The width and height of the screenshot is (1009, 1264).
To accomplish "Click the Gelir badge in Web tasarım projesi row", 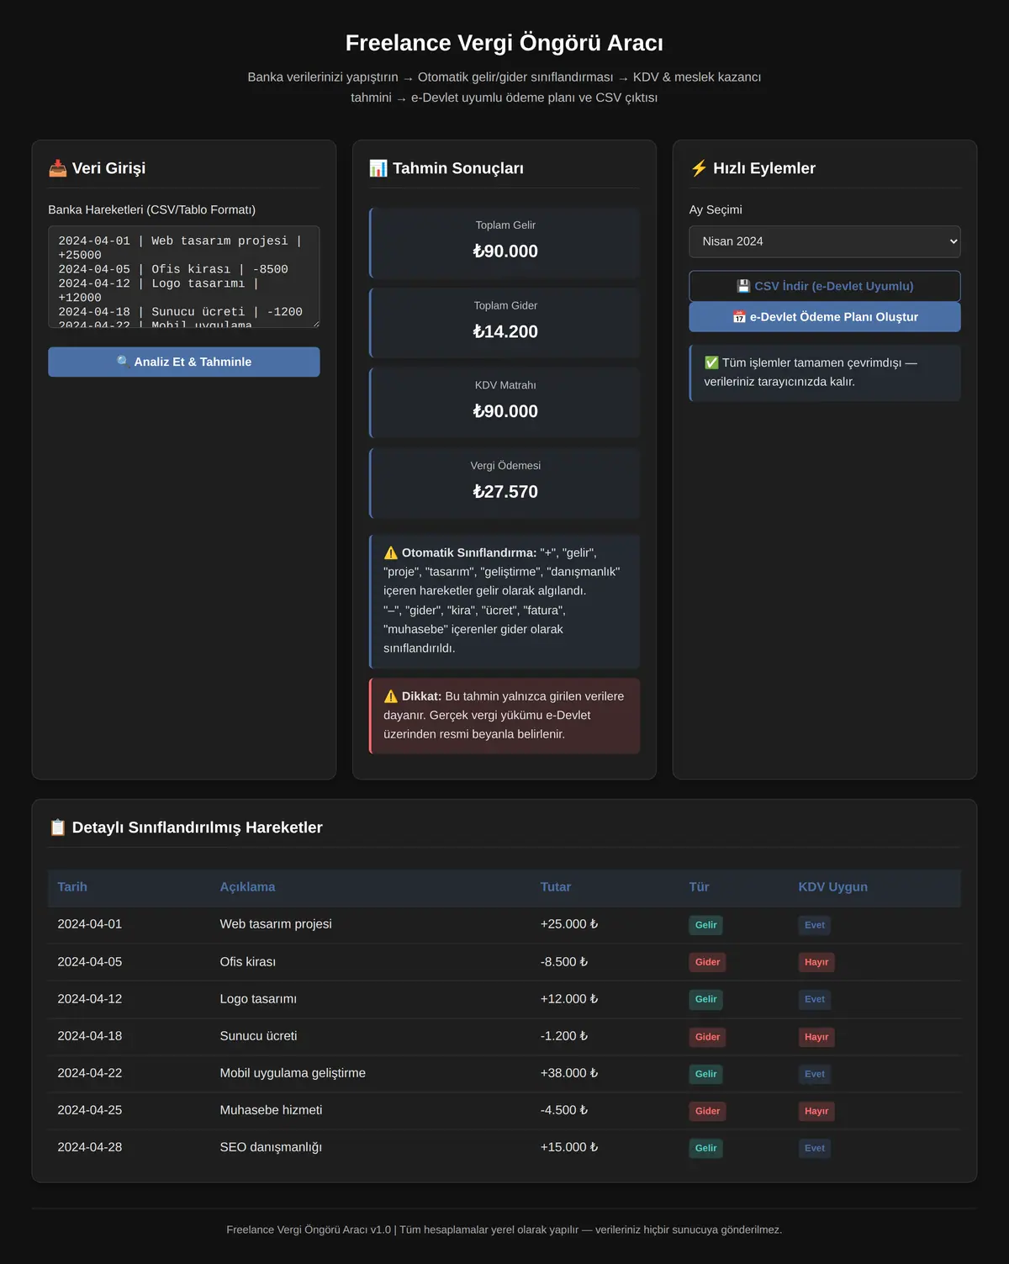I will (706, 925).
